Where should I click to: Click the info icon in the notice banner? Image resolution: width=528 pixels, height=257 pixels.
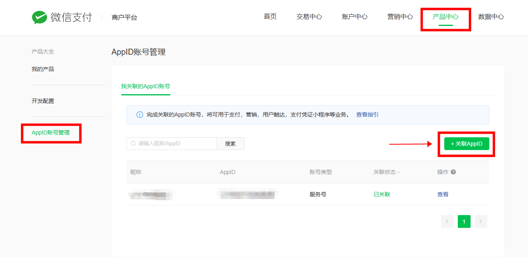click(x=140, y=115)
